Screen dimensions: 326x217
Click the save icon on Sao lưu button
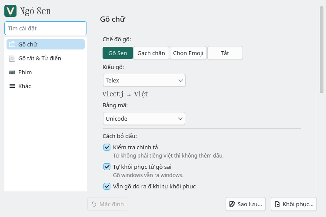click(x=232, y=204)
